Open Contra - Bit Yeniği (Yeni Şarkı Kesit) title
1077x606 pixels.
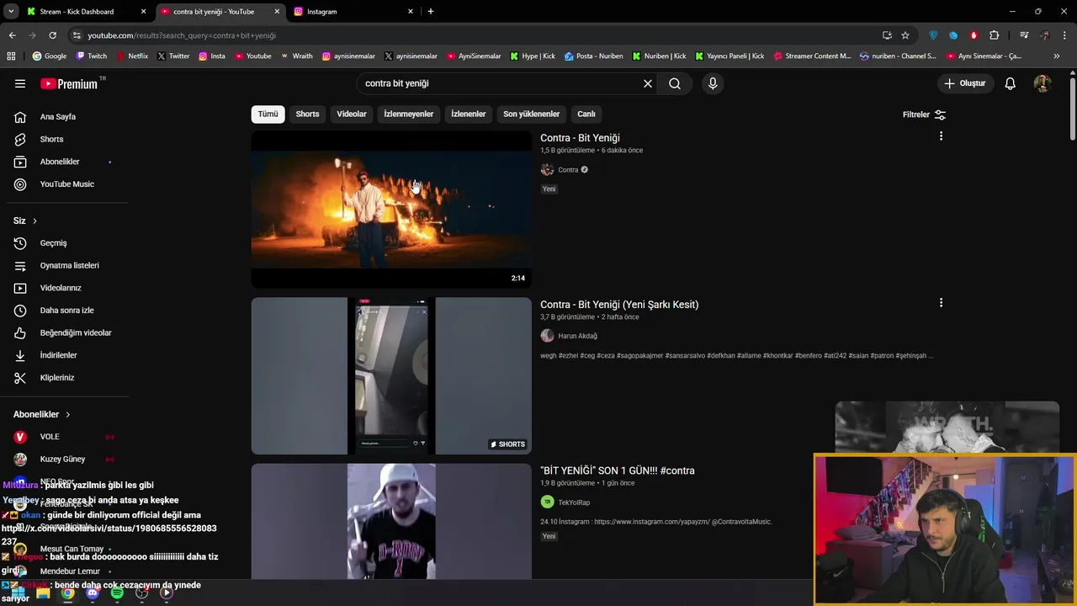619,305
